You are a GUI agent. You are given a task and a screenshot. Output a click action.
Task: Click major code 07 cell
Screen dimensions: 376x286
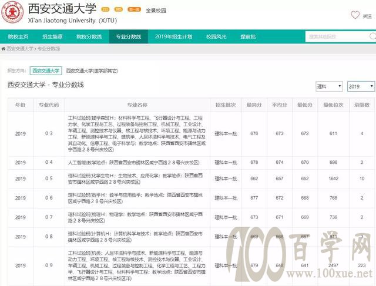(x=49, y=217)
